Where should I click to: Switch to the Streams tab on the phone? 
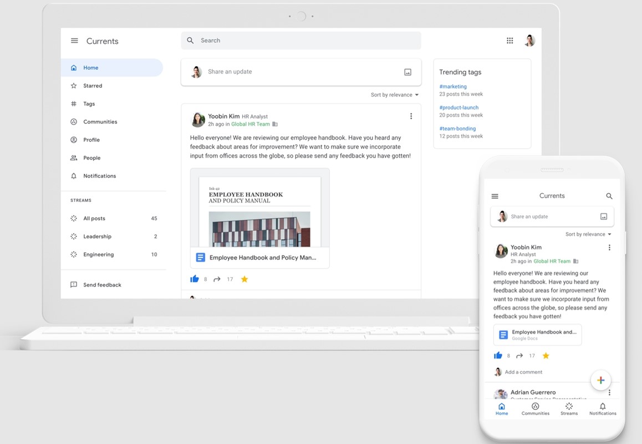coord(569,409)
